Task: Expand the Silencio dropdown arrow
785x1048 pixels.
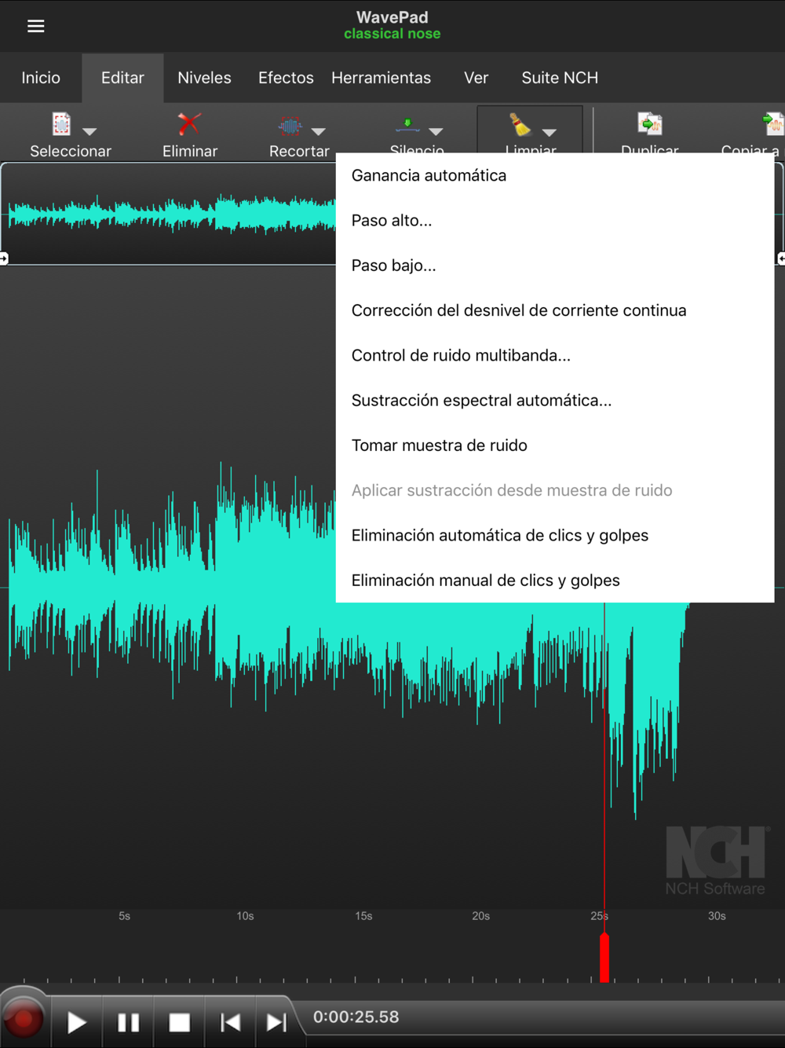Action: tap(436, 131)
